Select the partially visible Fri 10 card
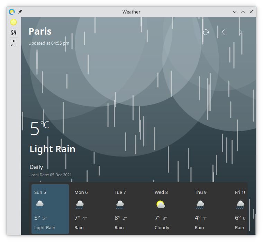 coord(241,209)
